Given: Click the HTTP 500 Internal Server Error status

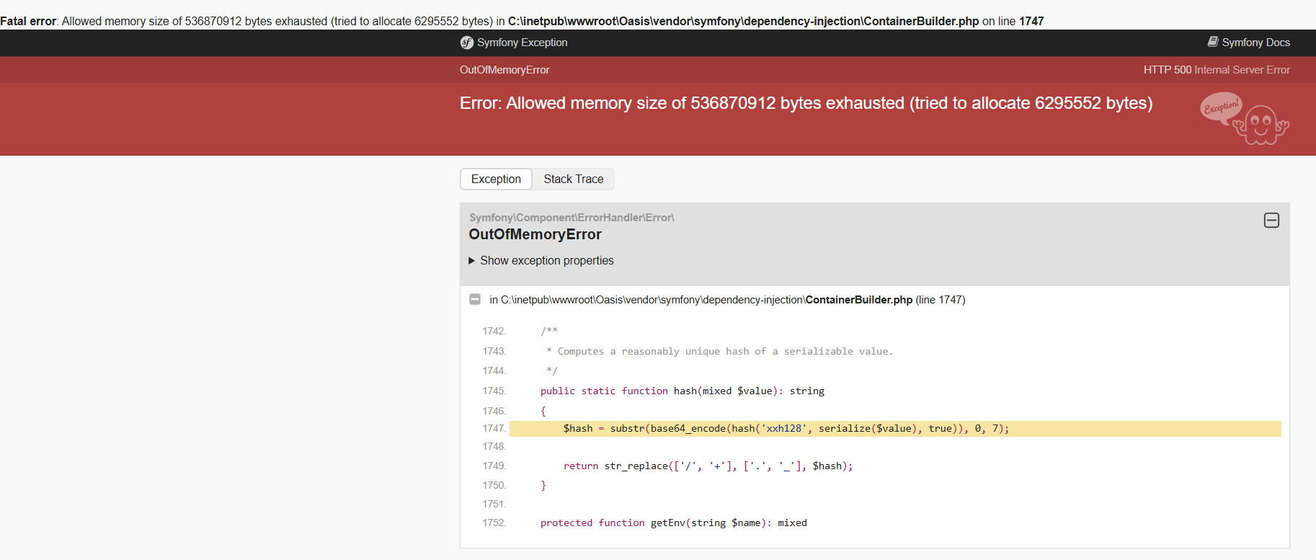Looking at the screenshot, I should point(1217,70).
